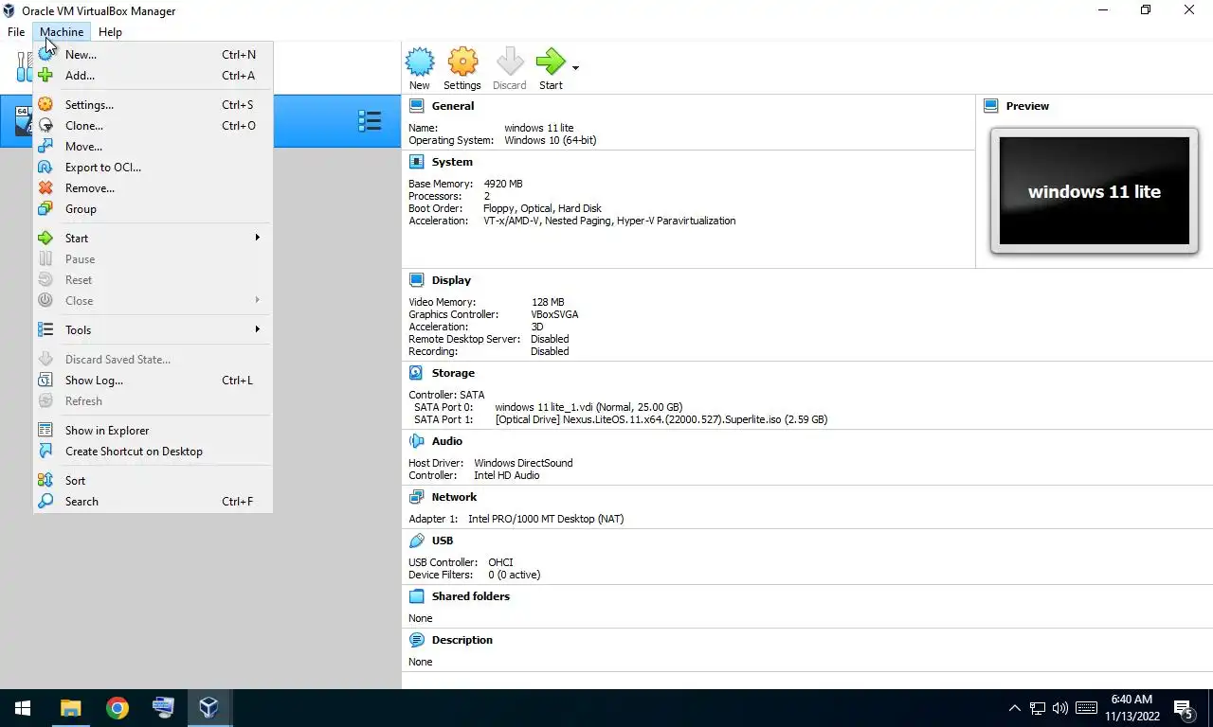Choose Show Log... menu entry
Screen dimensions: 1213x727
pyautogui.click(x=153, y=381)
